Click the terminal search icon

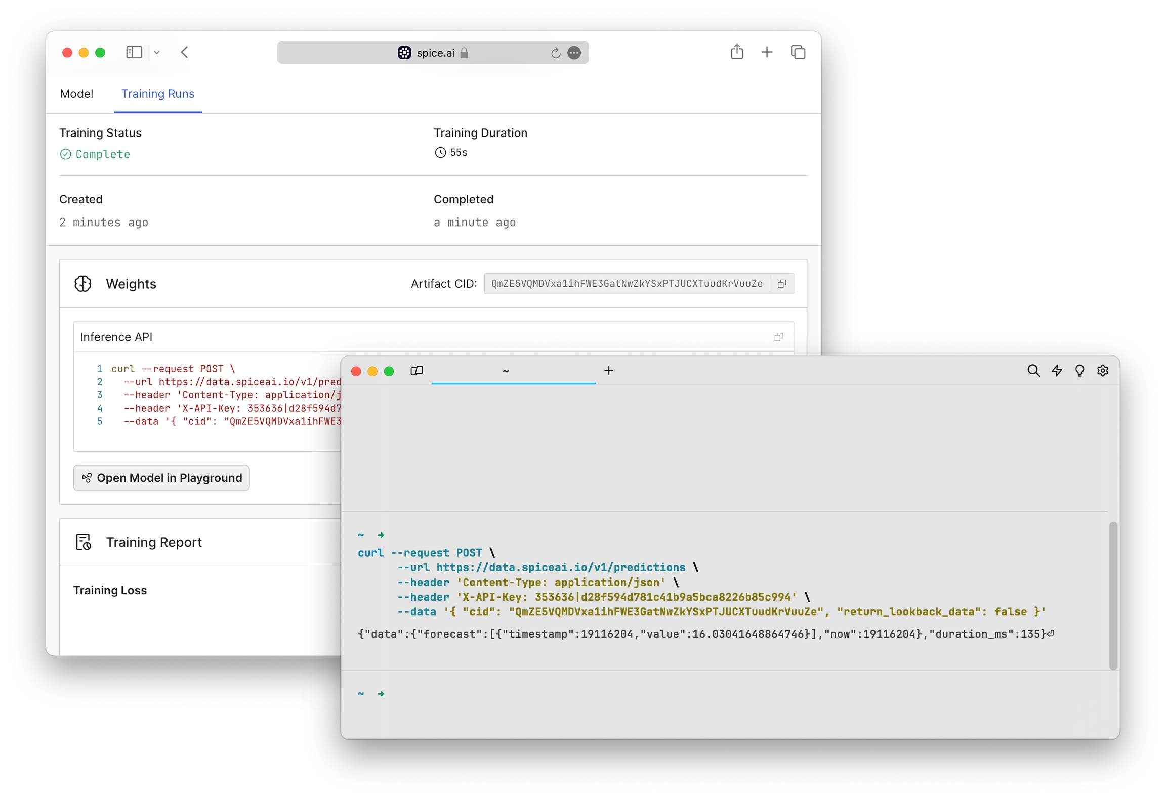[x=1033, y=371]
